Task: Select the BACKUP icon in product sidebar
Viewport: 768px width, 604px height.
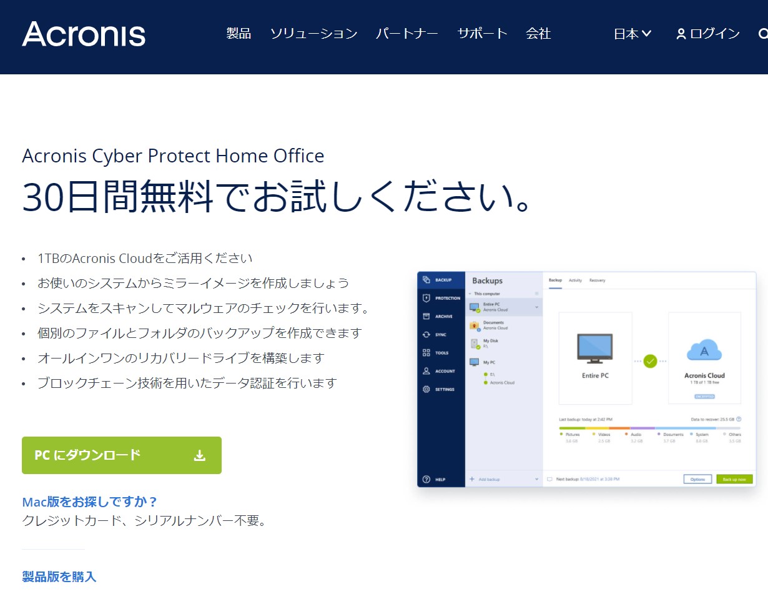Action: pyautogui.click(x=426, y=280)
